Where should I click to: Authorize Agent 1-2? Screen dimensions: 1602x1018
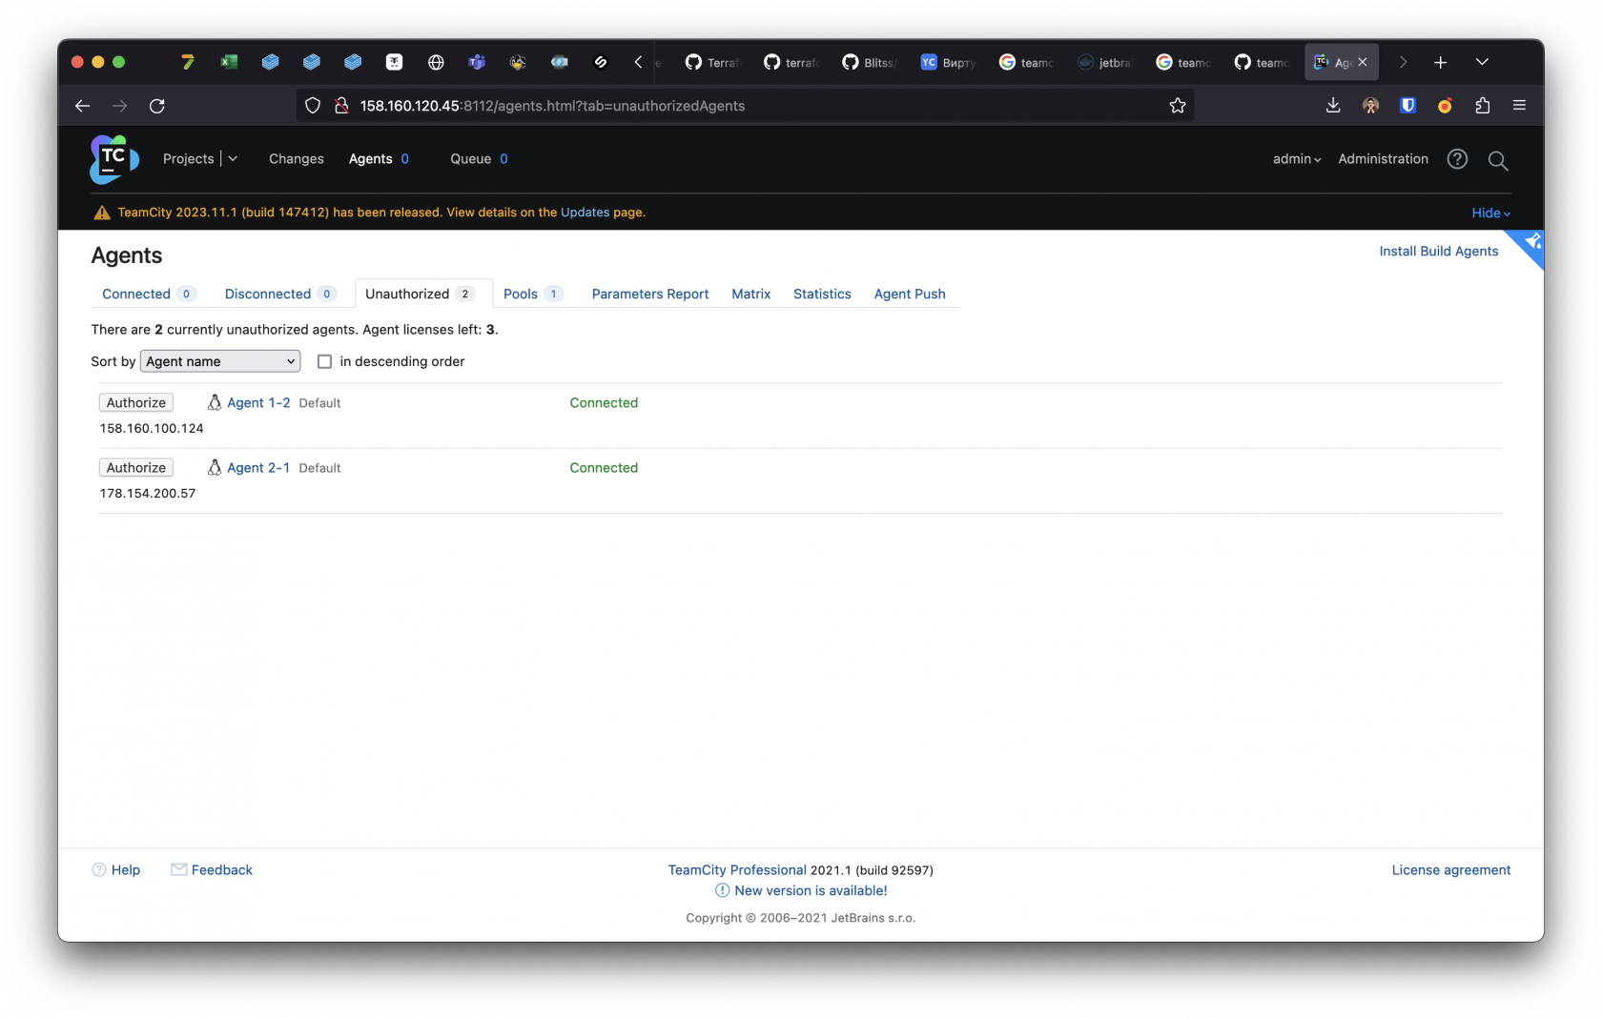click(x=136, y=402)
